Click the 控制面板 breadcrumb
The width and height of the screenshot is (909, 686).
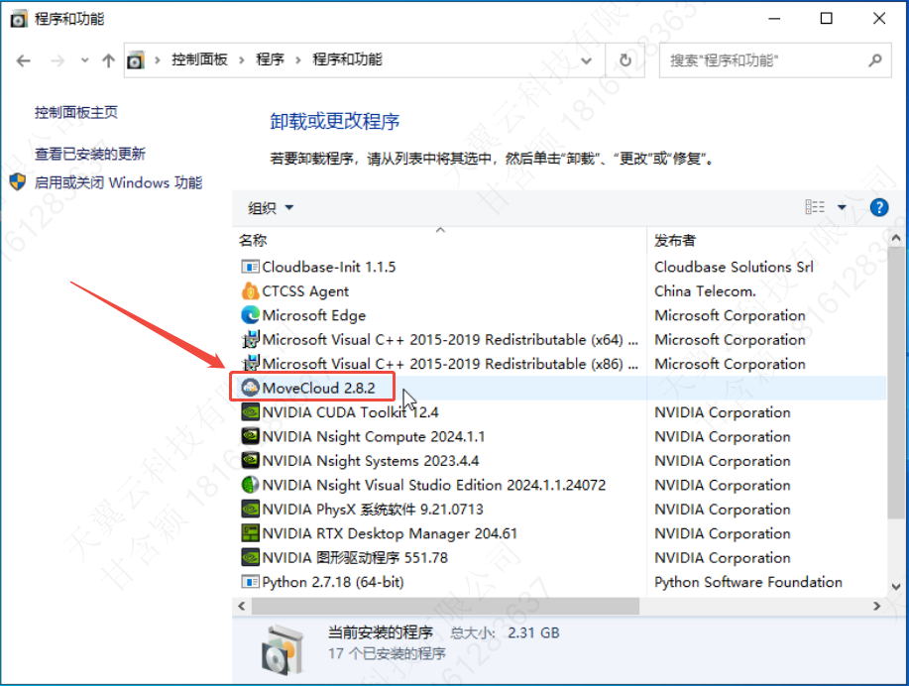(199, 59)
